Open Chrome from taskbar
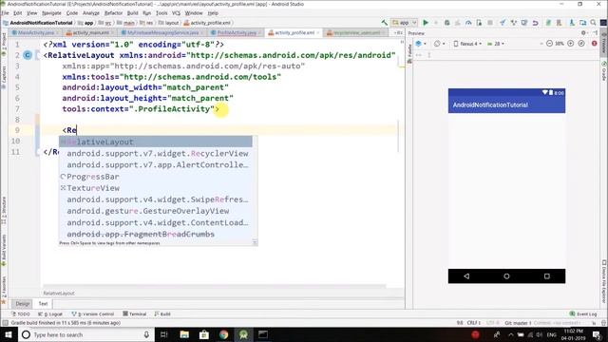The width and height of the screenshot is (608, 342). point(224,334)
